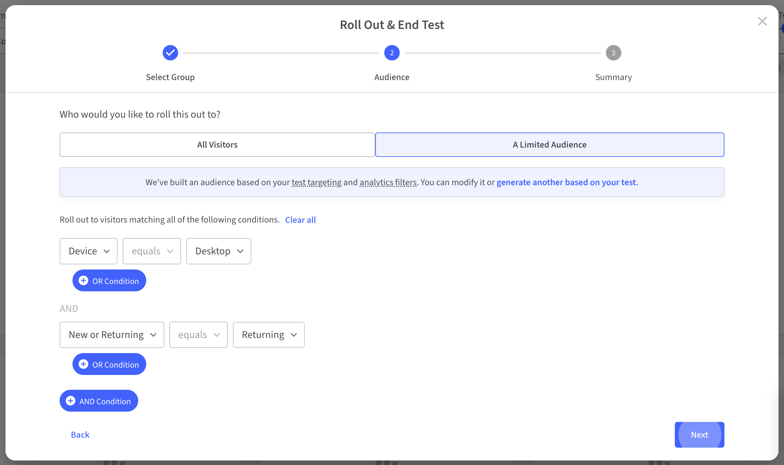This screenshot has height=465, width=784.
Task: Click the completed Select Group step checkmark
Action: click(x=170, y=53)
